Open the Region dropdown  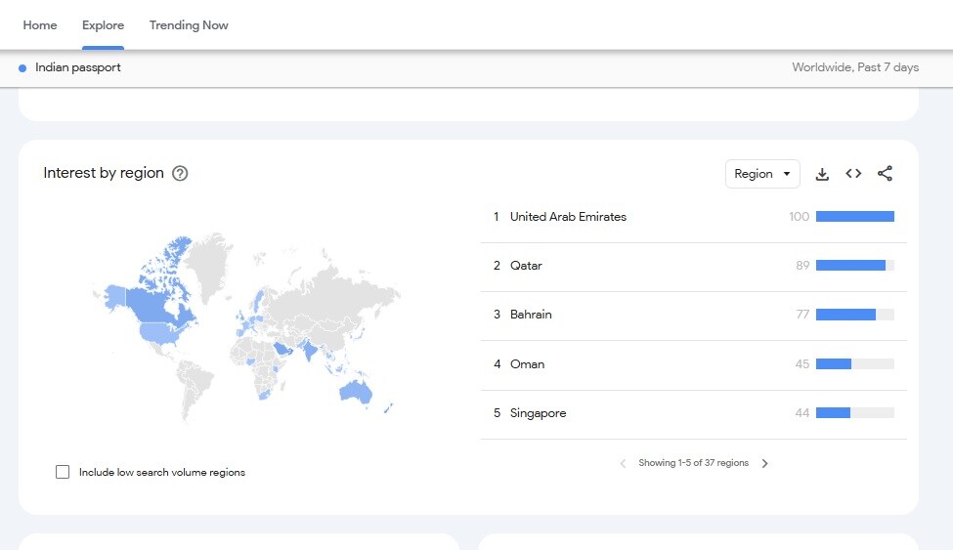(761, 174)
